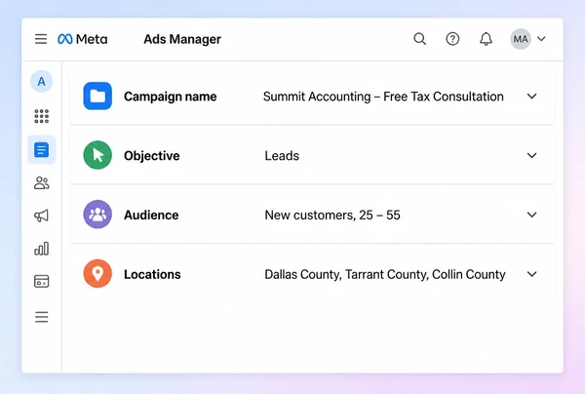Click the 'Objective' label
Image resolution: width=585 pixels, height=394 pixels.
[x=152, y=156]
